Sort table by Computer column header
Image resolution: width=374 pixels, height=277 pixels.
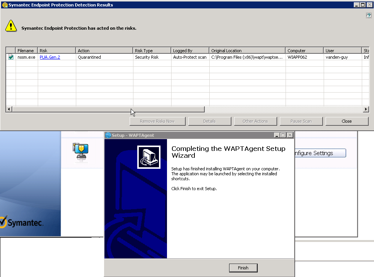[305, 51]
